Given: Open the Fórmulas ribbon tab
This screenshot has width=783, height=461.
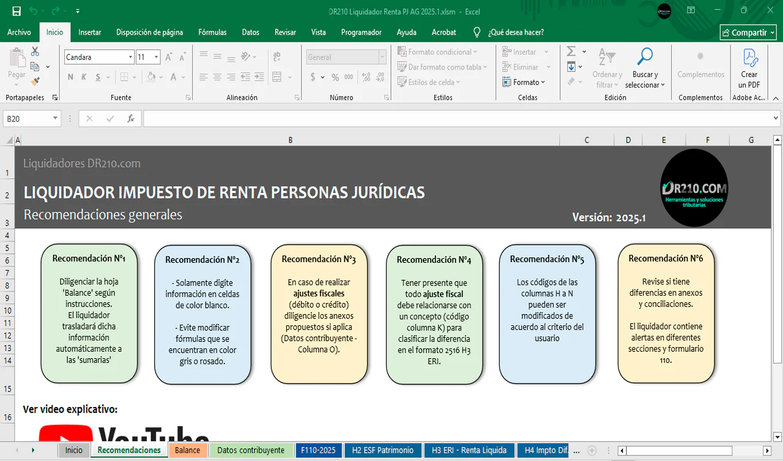Looking at the screenshot, I should (212, 32).
